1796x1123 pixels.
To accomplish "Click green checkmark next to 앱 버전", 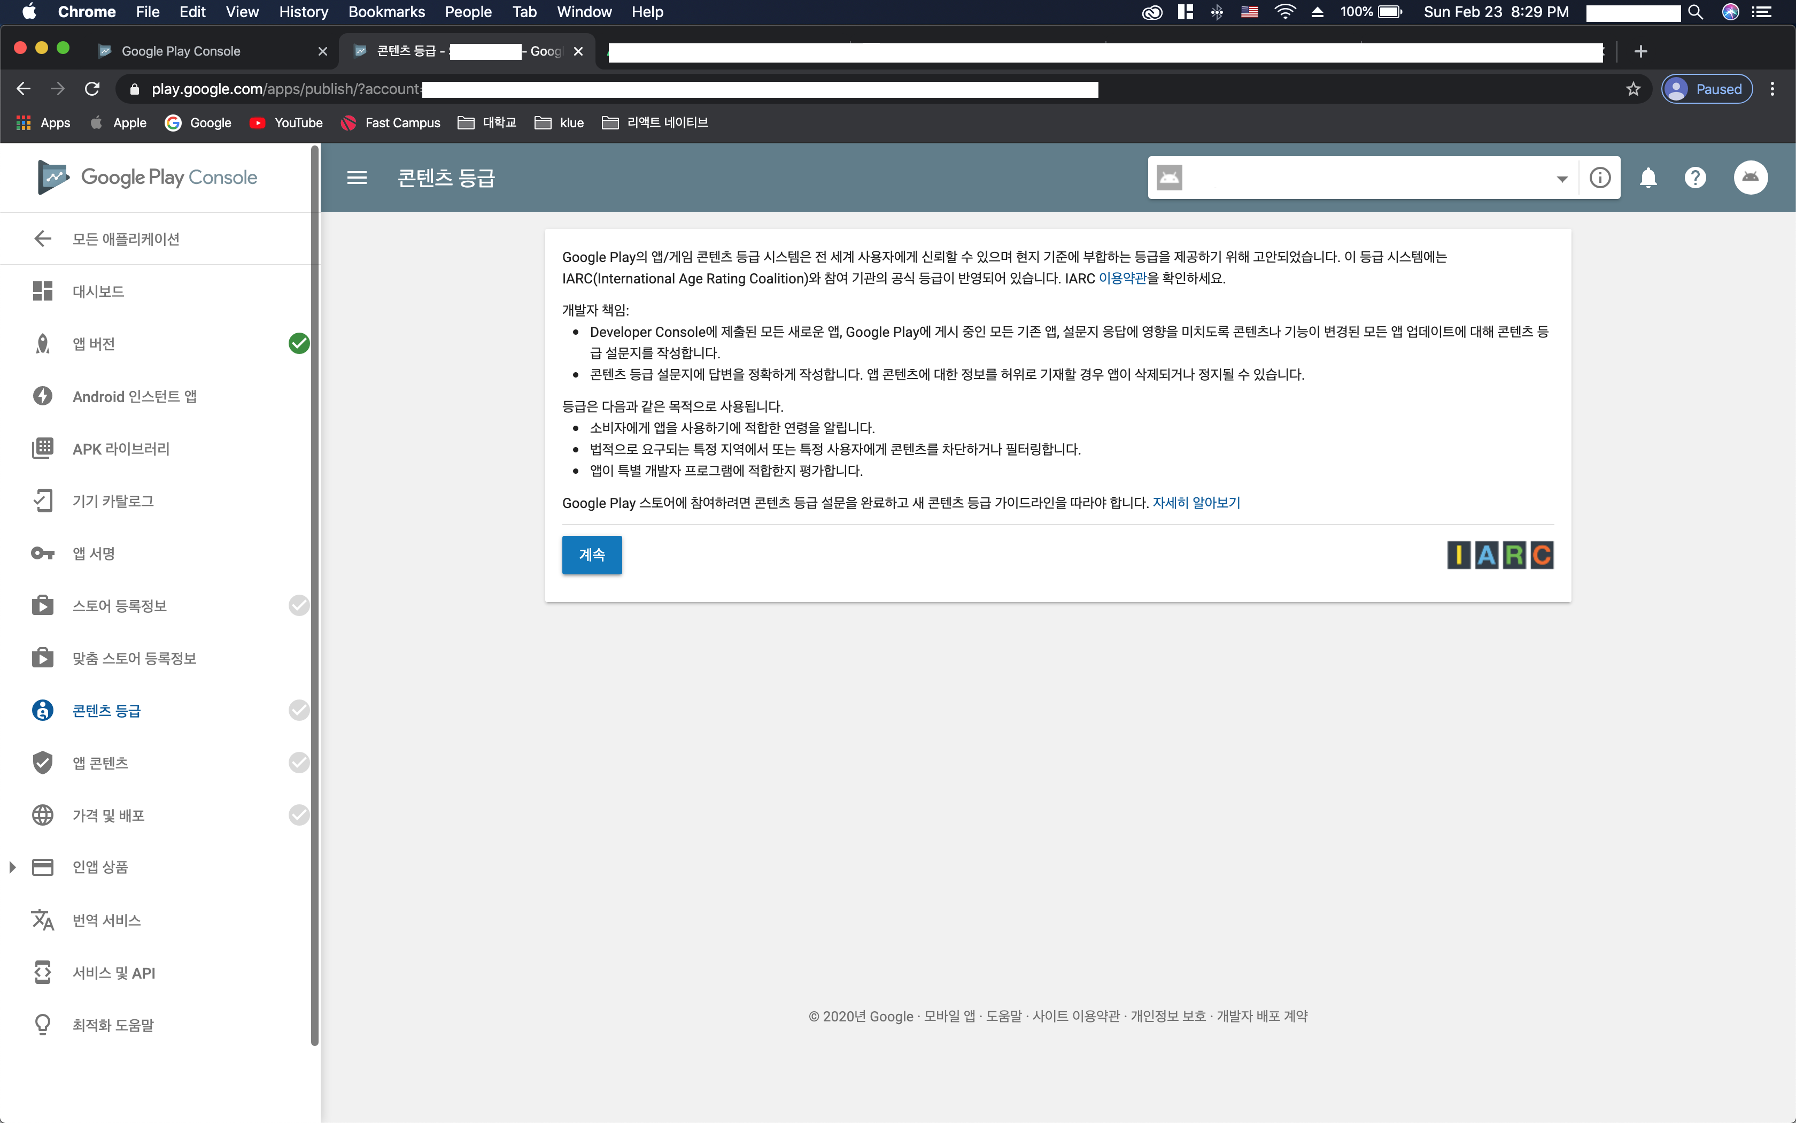I will click(x=298, y=343).
